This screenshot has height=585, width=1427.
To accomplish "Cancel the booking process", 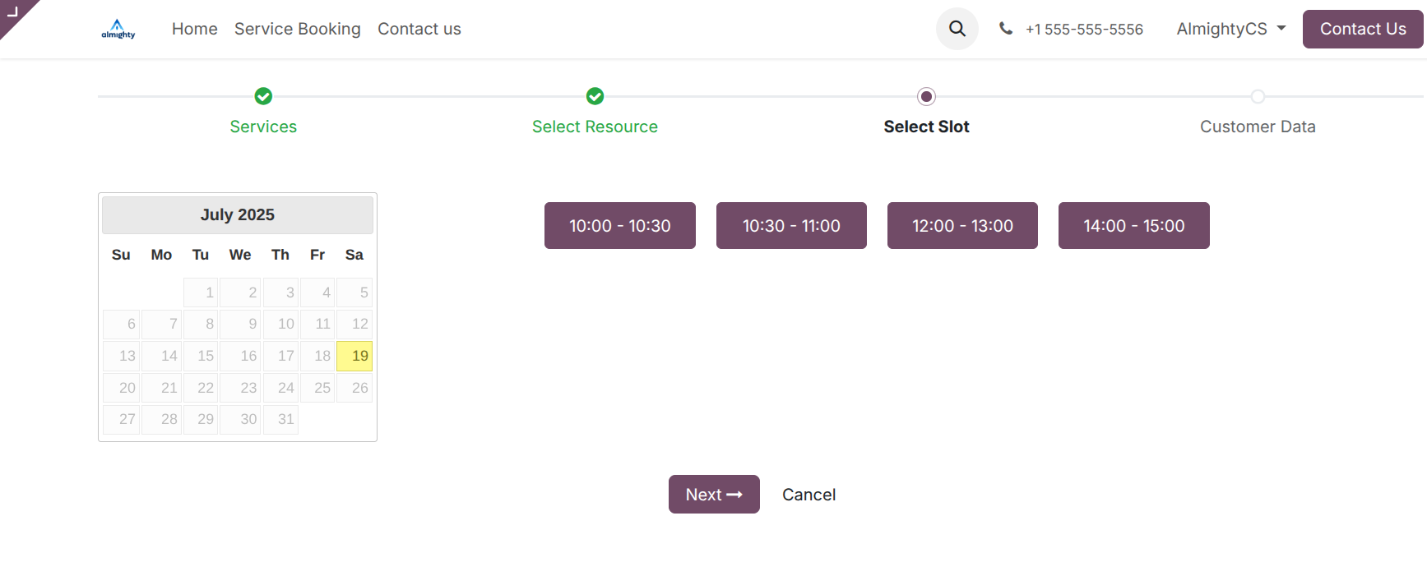I will [x=808, y=495].
